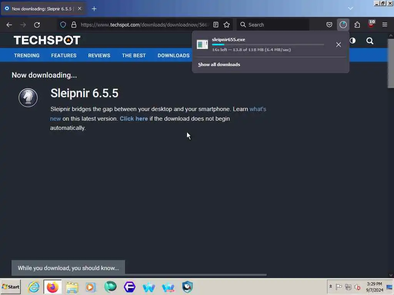Click the vertical page scrollbar thumb

point(391,63)
